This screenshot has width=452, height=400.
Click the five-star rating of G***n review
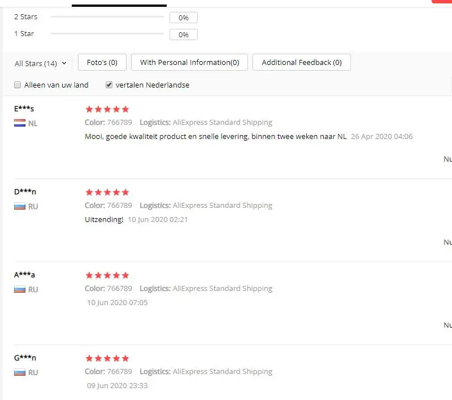pos(107,358)
